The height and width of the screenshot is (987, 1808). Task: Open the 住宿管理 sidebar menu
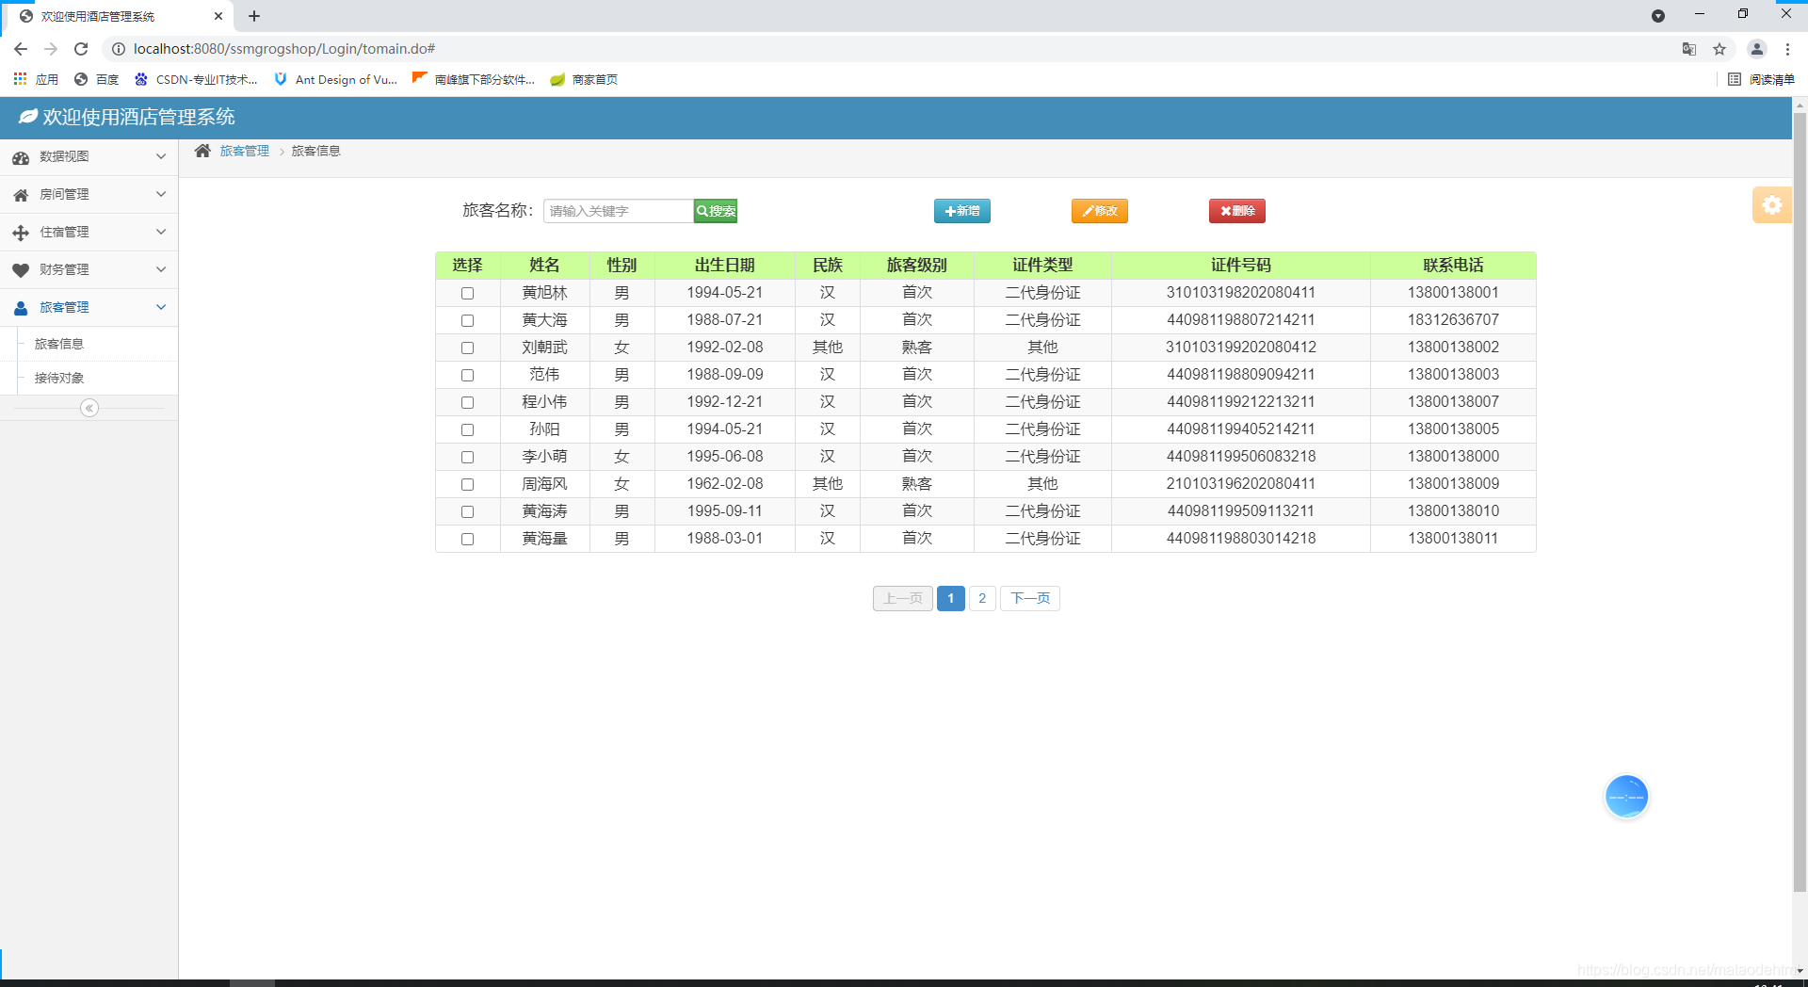click(89, 232)
